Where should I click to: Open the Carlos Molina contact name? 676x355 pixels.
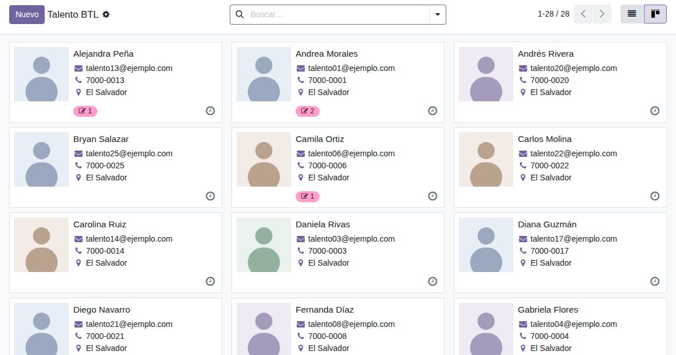coord(545,139)
